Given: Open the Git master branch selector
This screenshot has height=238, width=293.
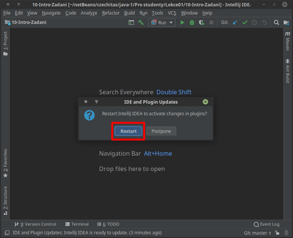Looking at the screenshot, I should [257, 233].
